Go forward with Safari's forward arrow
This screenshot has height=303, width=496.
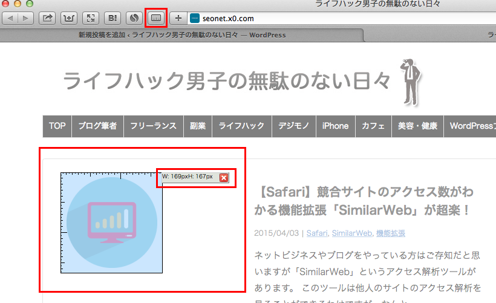(x=25, y=18)
